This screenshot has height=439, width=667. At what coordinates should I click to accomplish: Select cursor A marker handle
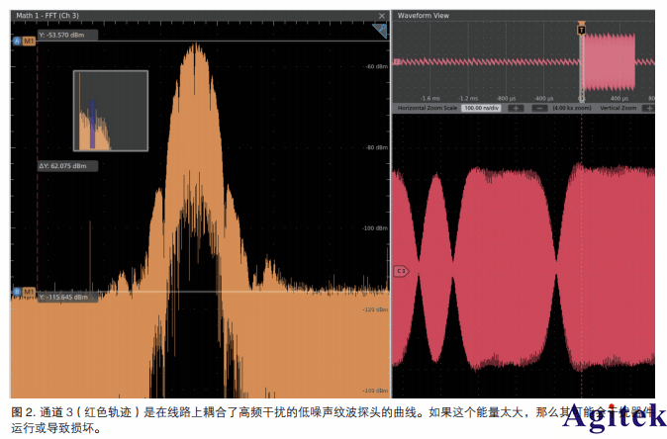(16, 40)
